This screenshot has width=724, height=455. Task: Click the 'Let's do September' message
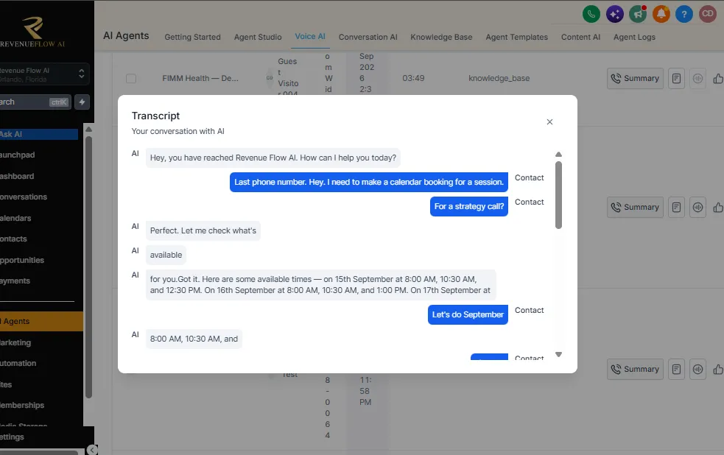tap(468, 314)
